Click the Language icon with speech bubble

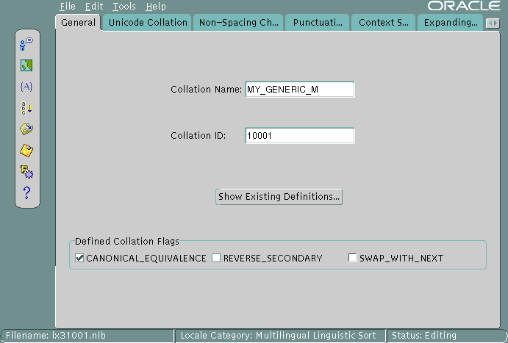(x=26, y=44)
